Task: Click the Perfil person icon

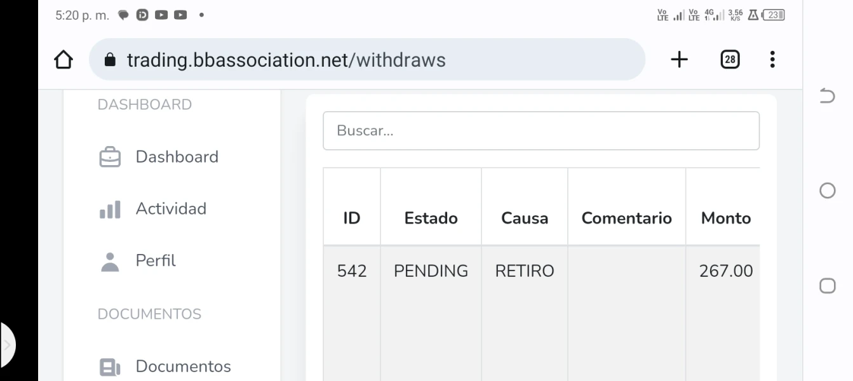Action: click(110, 261)
